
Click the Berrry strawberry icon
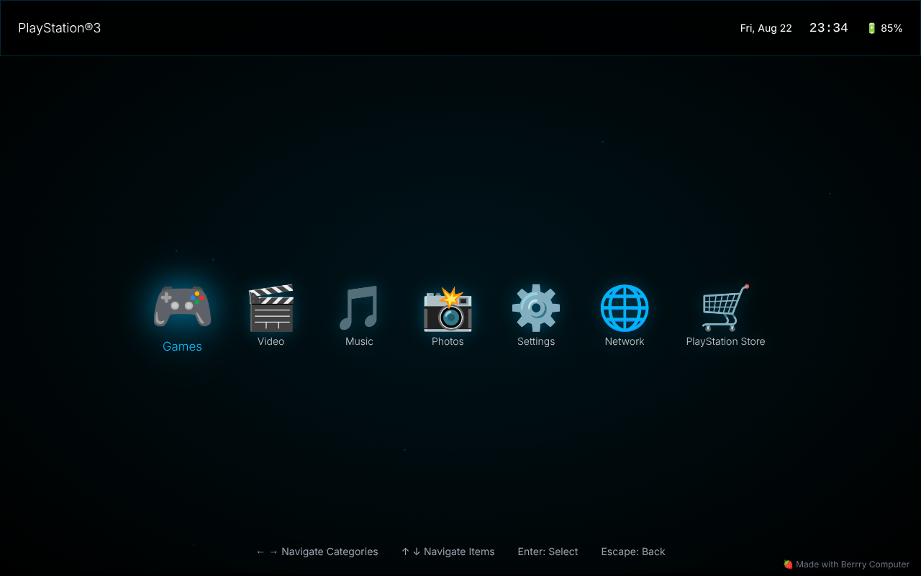(787, 564)
